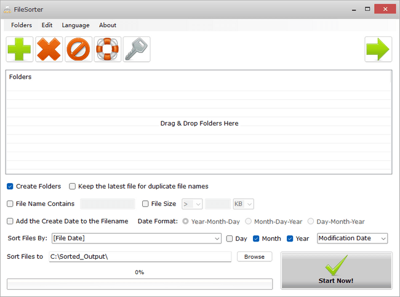Close the FileSorter window
Image resolution: width=400 pixels, height=297 pixels.
(385, 9)
